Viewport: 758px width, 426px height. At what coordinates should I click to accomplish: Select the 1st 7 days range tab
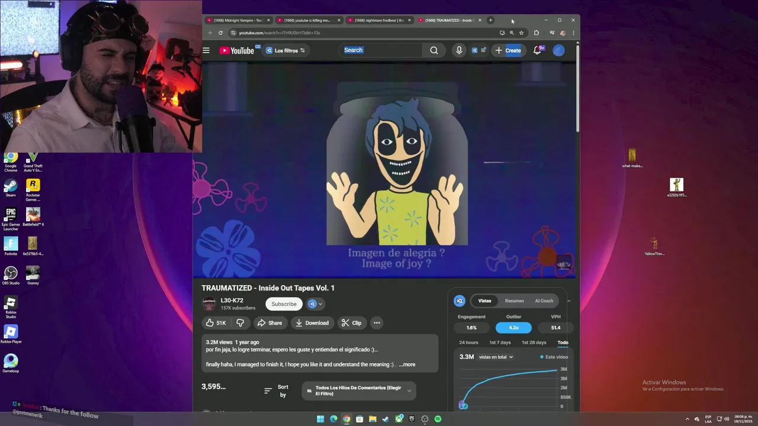tap(500, 343)
